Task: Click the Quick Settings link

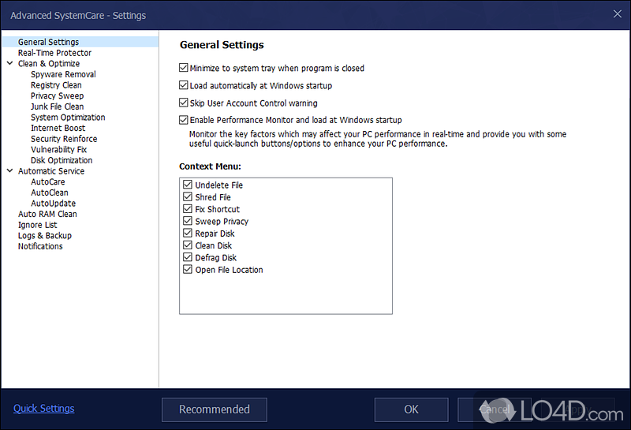Action: (44, 409)
